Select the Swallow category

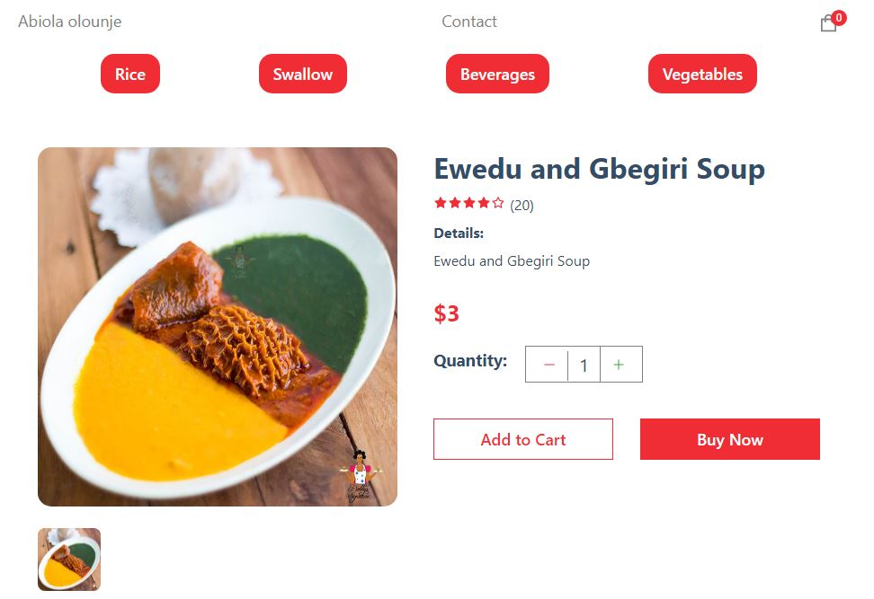pos(303,75)
